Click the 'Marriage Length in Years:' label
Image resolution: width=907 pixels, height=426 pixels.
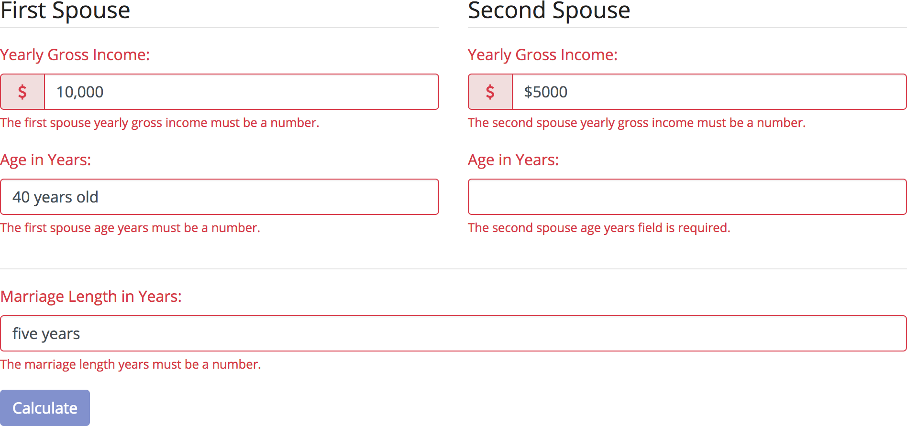[91, 297]
